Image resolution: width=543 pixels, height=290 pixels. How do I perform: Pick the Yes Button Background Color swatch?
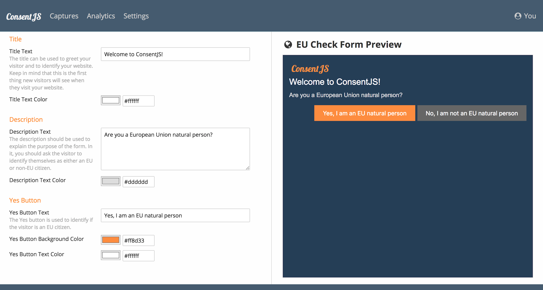click(x=111, y=240)
